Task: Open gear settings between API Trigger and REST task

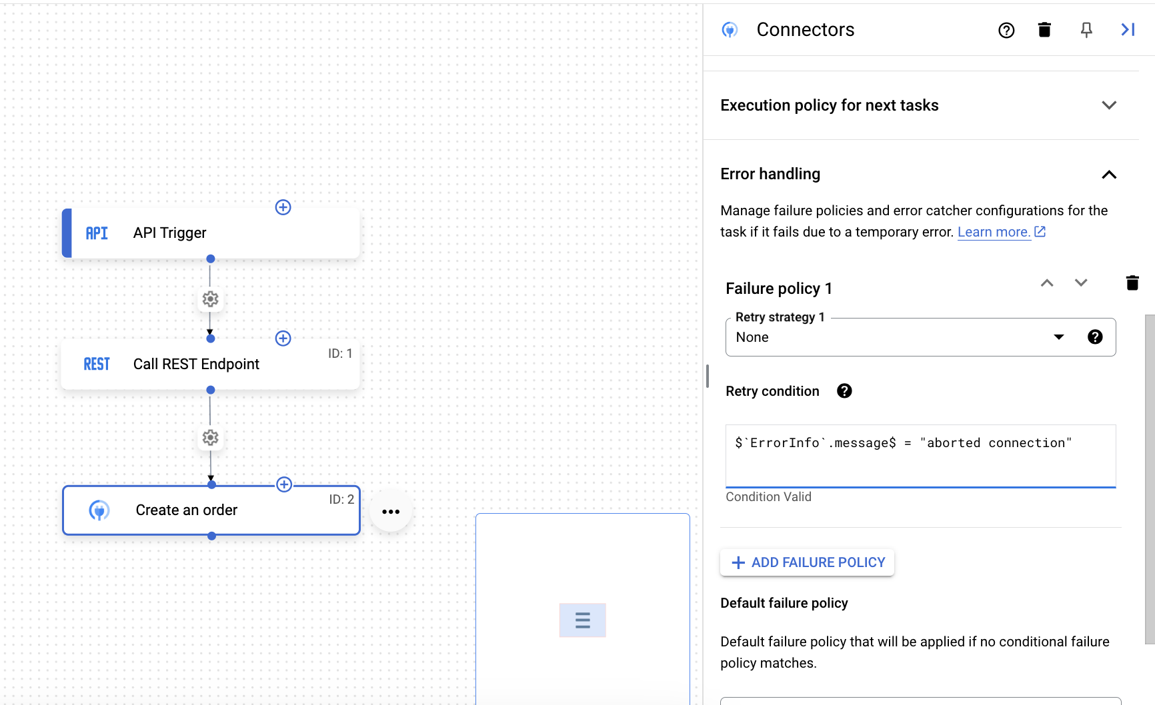Action: coord(210,299)
